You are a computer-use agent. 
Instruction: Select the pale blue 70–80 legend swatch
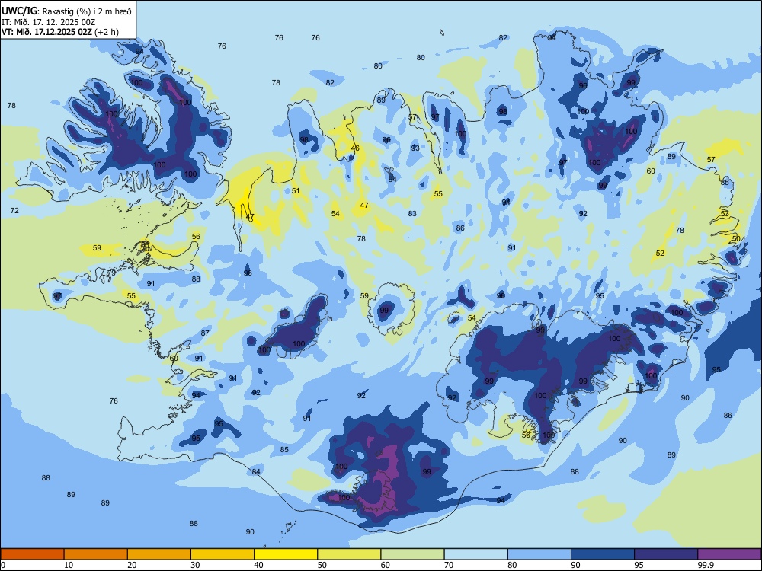click(476, 554)
